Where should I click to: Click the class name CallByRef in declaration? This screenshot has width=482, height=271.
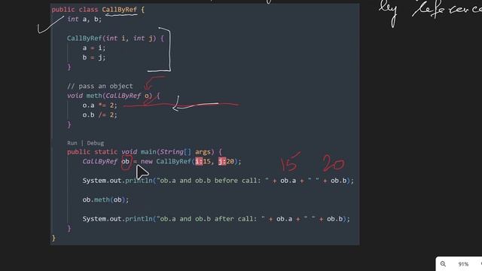pos(120,10)
